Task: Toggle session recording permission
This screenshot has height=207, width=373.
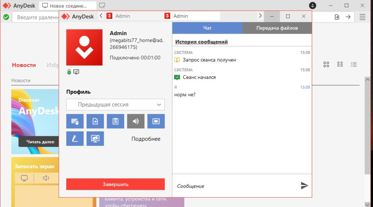Action: click(x=156, y=121)
